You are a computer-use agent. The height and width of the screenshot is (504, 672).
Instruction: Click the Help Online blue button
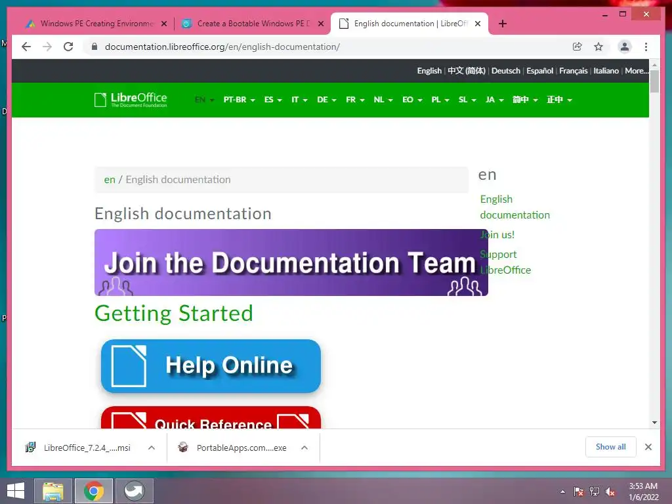click(x=211, y=366)
